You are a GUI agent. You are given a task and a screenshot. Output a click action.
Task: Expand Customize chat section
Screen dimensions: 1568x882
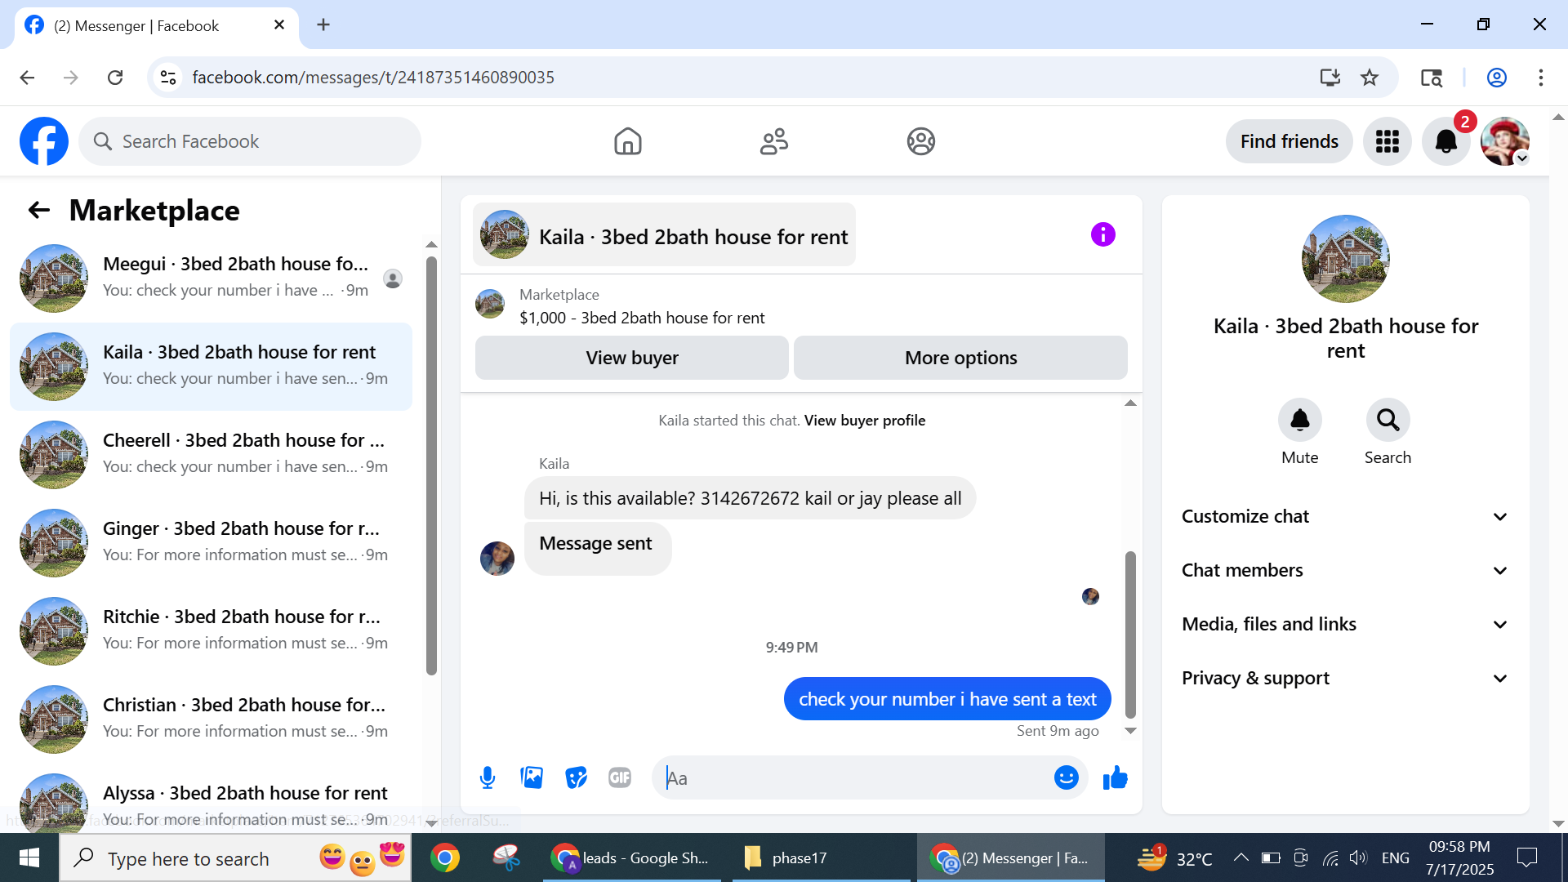1345,516
